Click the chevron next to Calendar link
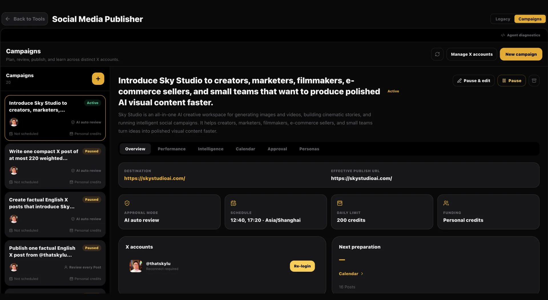This screenshot has height=300, width=548. tap(362, 274)
